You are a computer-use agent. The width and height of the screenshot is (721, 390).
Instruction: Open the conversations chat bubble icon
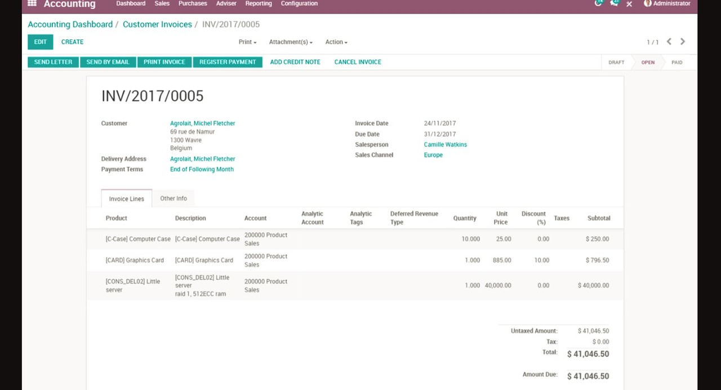614,3
